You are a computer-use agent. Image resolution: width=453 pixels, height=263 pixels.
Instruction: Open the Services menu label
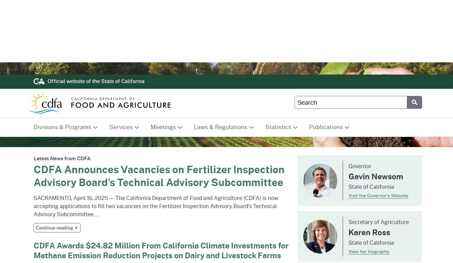coord(121,127)
